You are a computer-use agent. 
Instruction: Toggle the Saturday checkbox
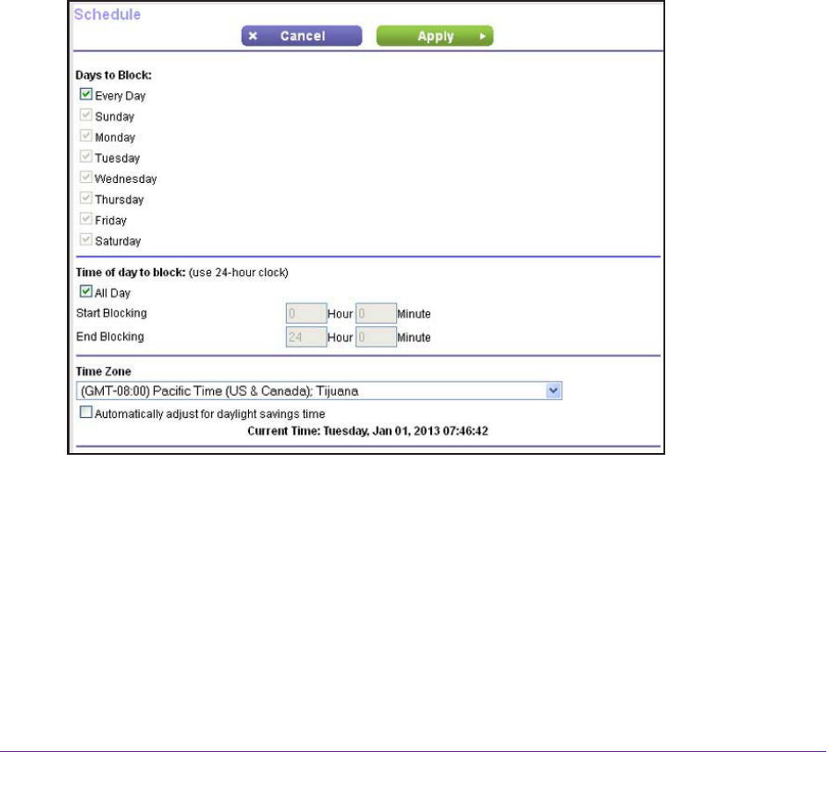point(86,240)
